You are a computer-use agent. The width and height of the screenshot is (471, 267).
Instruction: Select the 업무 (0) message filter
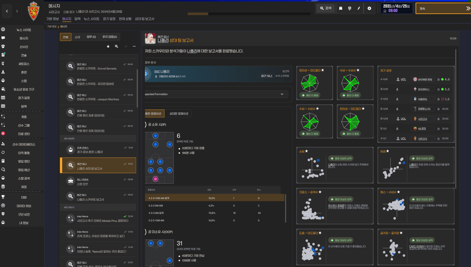tap(91, 37)
